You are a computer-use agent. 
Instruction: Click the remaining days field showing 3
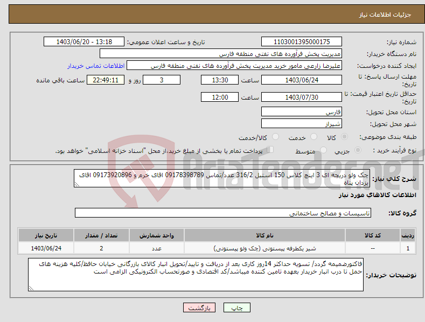click(x=162, y=80)
